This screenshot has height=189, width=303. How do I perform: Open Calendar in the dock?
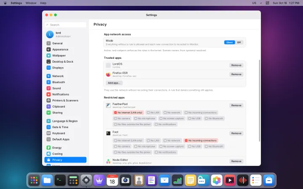(x=112, y=180)
